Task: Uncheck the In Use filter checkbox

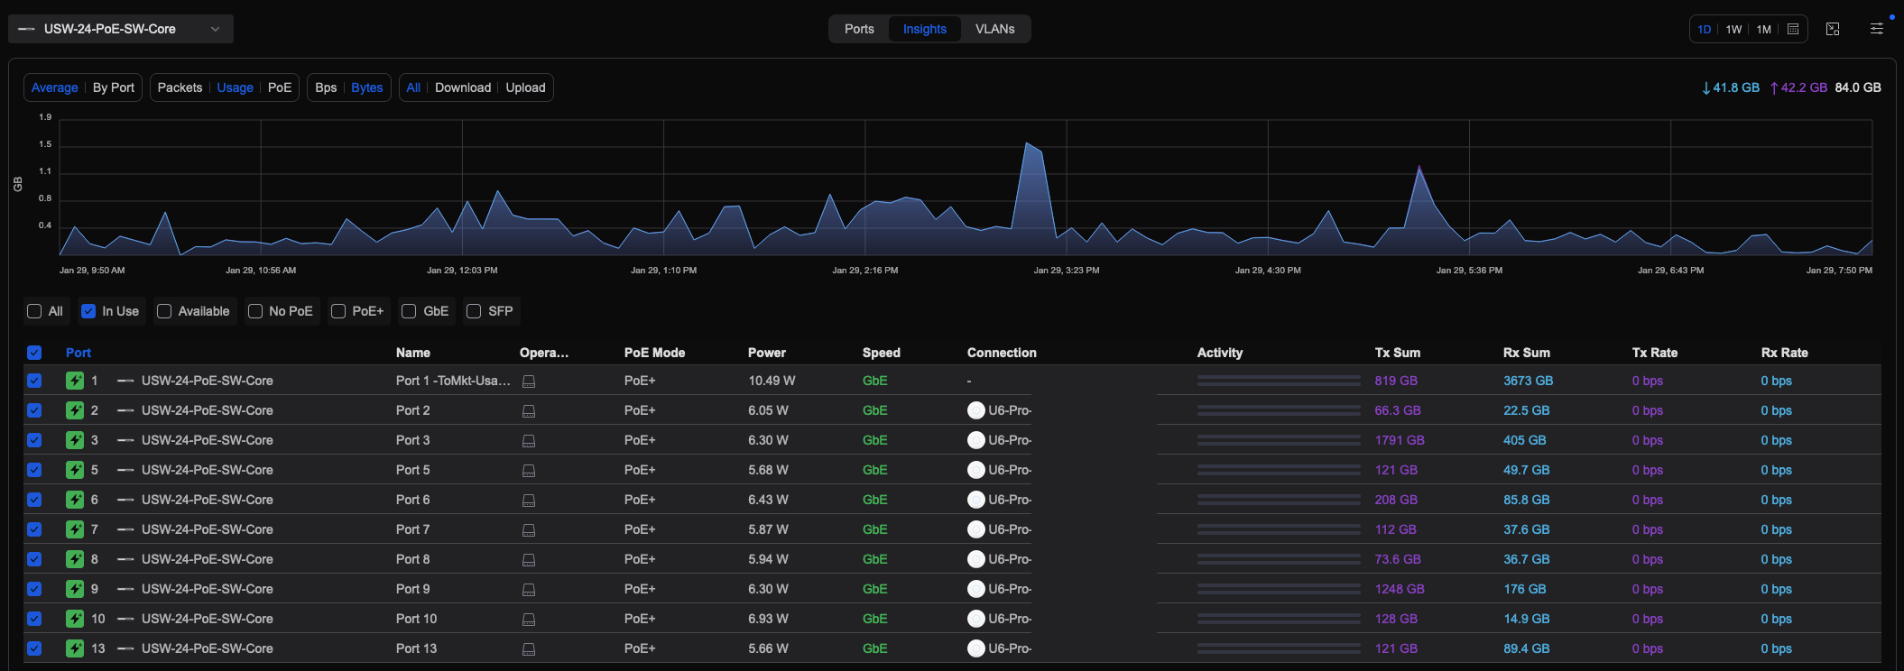Action: pos(88,311)
